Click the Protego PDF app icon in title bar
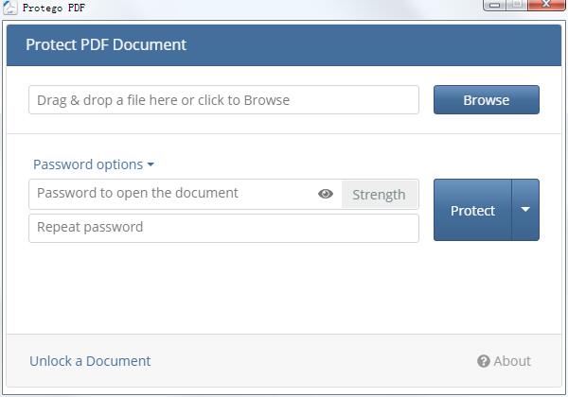 (x=10, y=7)
